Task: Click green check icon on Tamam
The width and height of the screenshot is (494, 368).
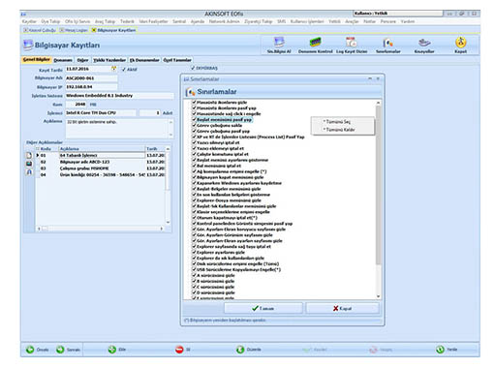Action: click(255, 308)
